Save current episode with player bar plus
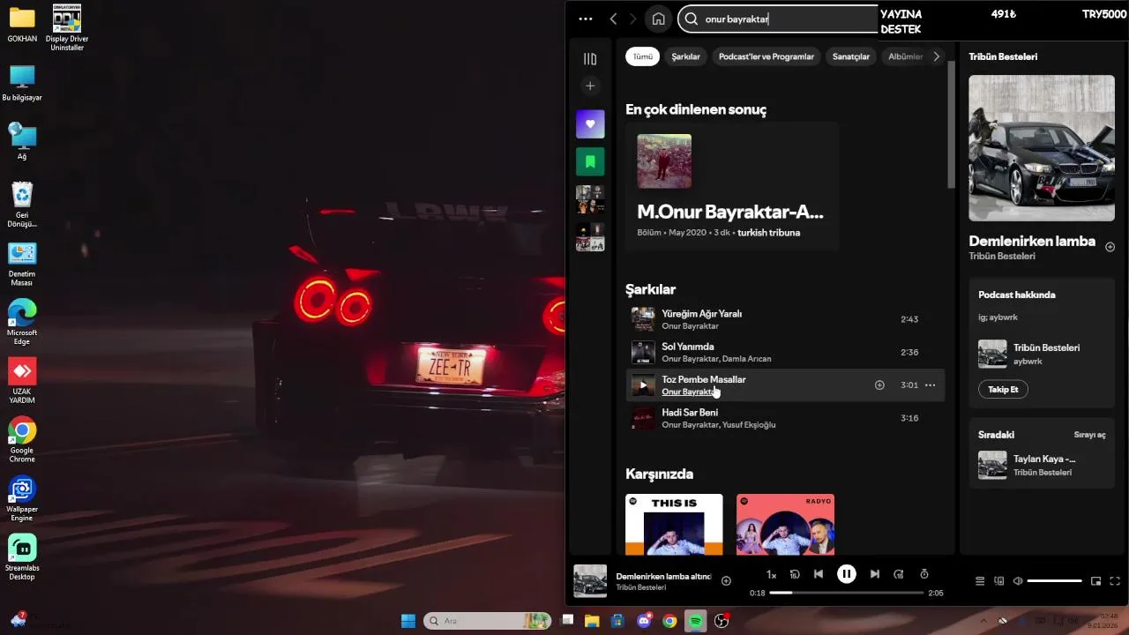 coord(726,580)
